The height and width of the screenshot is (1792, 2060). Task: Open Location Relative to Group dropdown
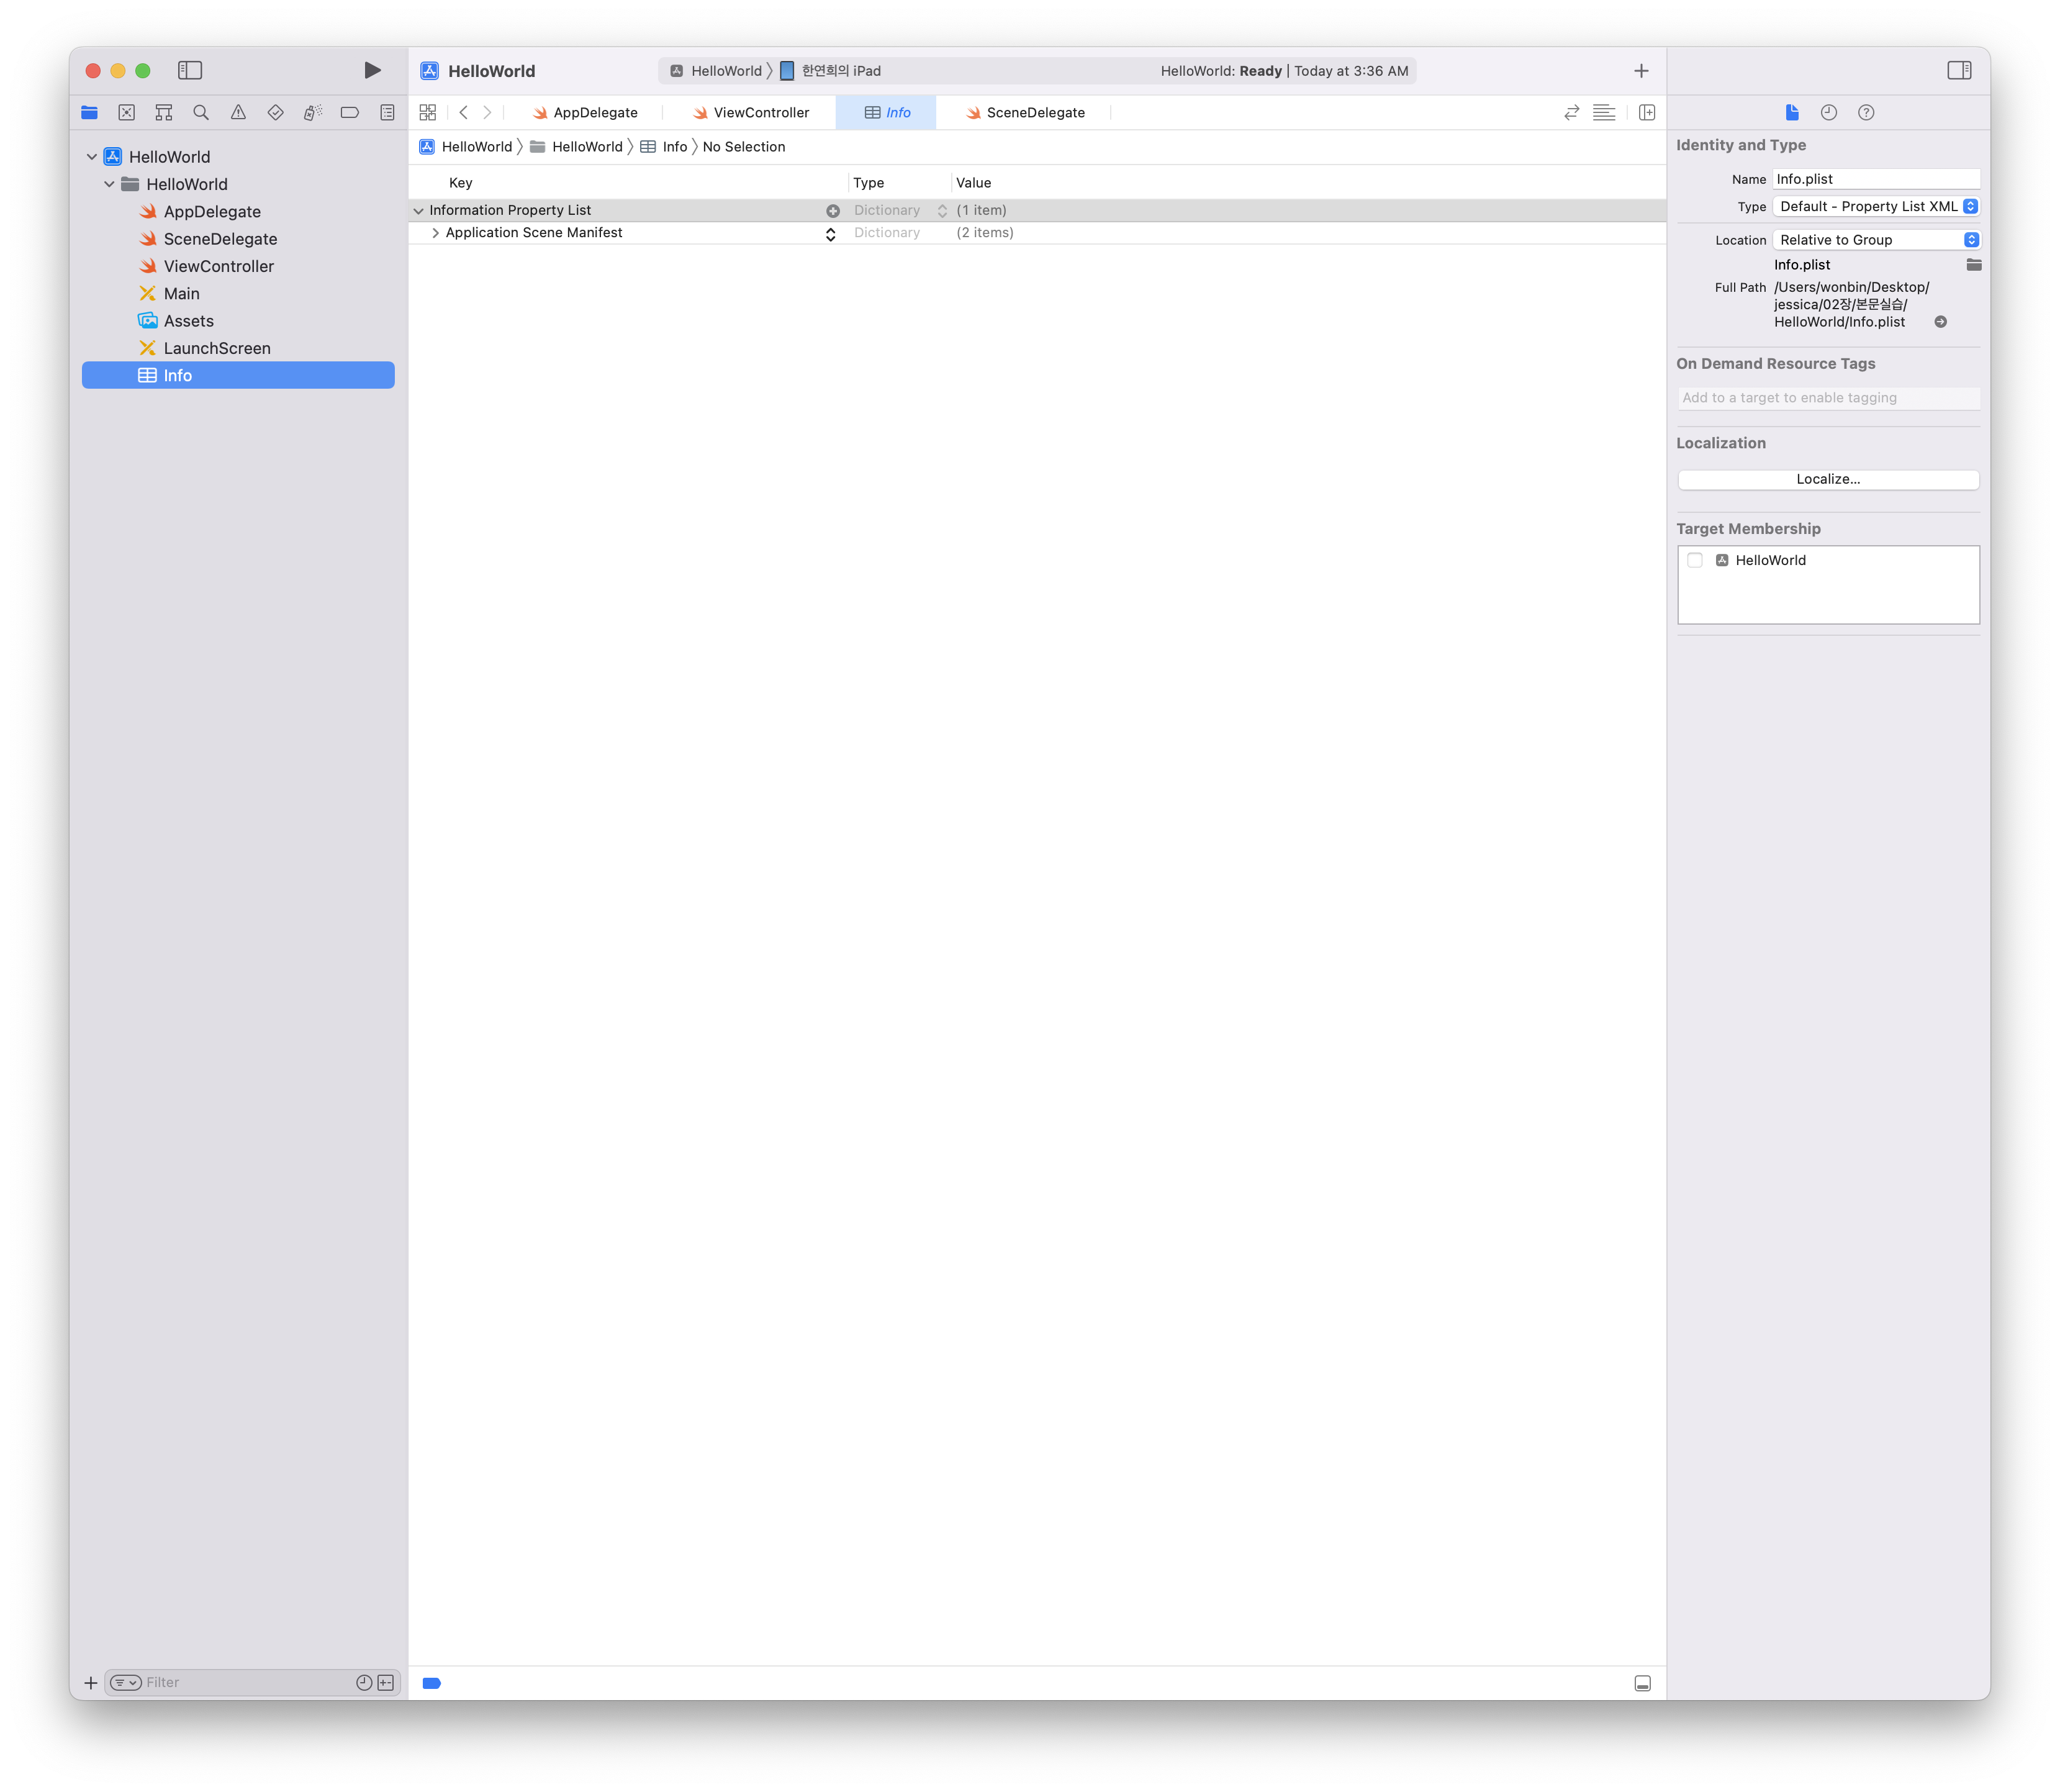coord(1876,240)
